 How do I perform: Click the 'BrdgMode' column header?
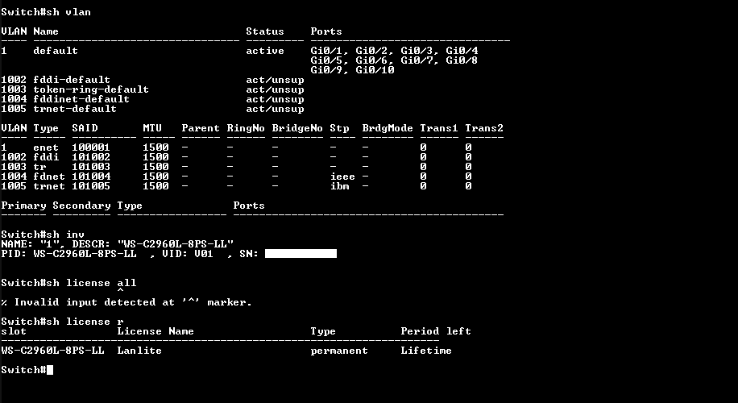388,128
